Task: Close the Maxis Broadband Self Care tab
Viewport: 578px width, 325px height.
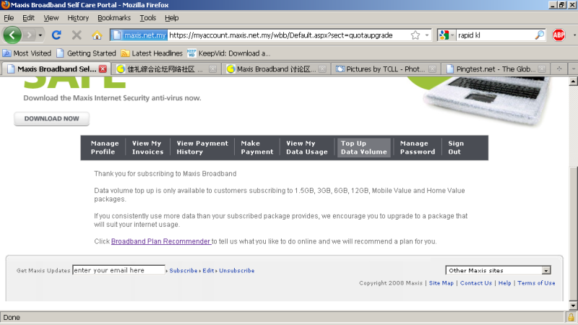Action: pyautogui.click(x=103, y=69)
